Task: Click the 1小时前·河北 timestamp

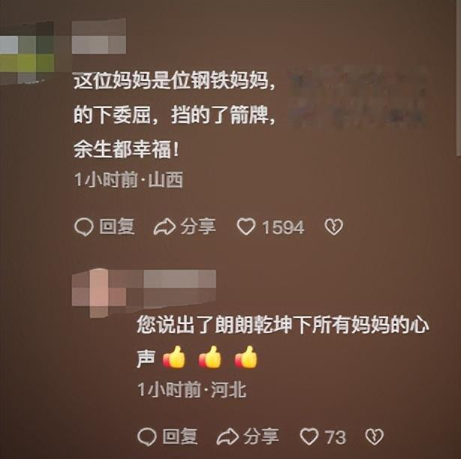Action: point(192,389)
